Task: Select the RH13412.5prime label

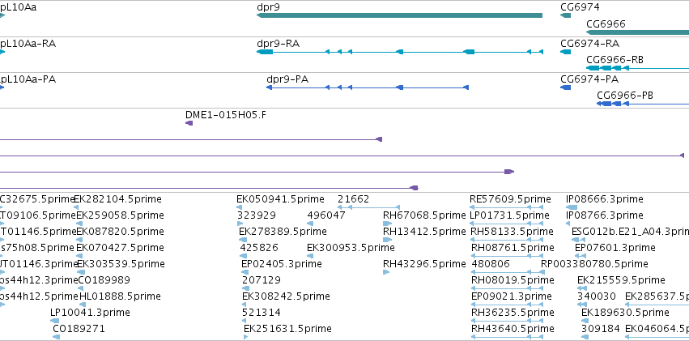Action: tap(424, 231)
